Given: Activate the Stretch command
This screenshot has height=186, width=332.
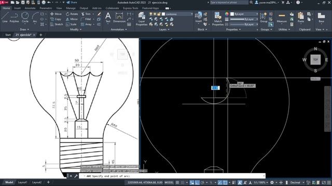Looking at the screenshot, I should pos(57,24).
